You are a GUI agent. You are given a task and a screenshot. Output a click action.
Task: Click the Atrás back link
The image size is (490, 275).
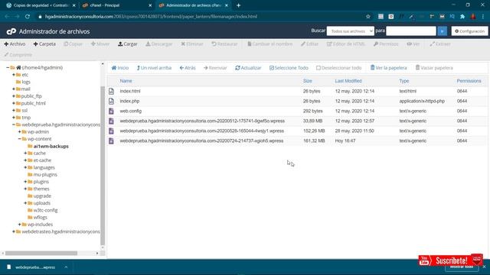point(188,68)
